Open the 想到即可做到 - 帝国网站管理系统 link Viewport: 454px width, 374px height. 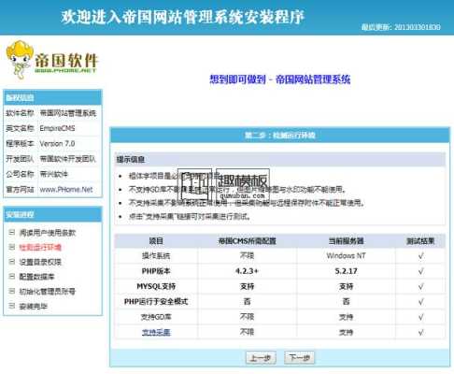click(279, 79)
